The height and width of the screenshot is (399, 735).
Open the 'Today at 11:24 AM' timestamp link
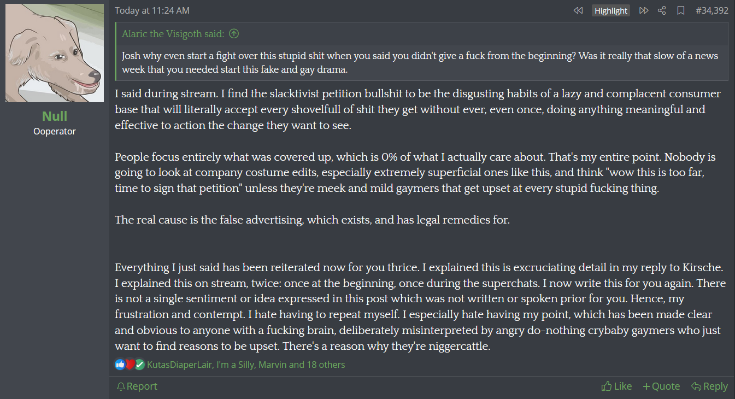152,10
